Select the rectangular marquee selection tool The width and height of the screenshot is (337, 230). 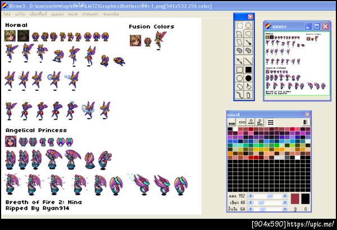[240, 25]
